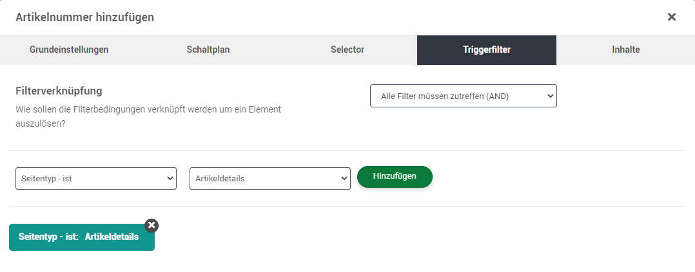The image size is (695, 272).
Task: Close the Artikelnummer hinzufügen dialog
Action: click(x=672, y=17)
